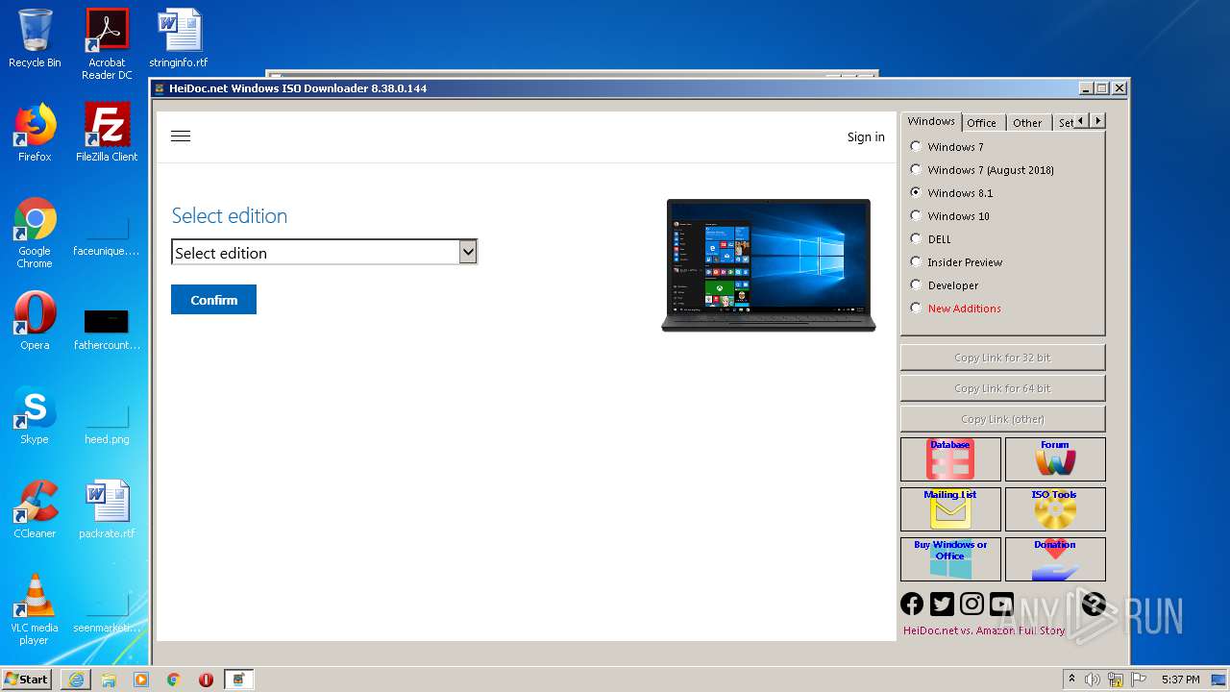Click Copy Link (other) button
The height and width of the screenshot is (692, 1230).
click(1002, 419)
